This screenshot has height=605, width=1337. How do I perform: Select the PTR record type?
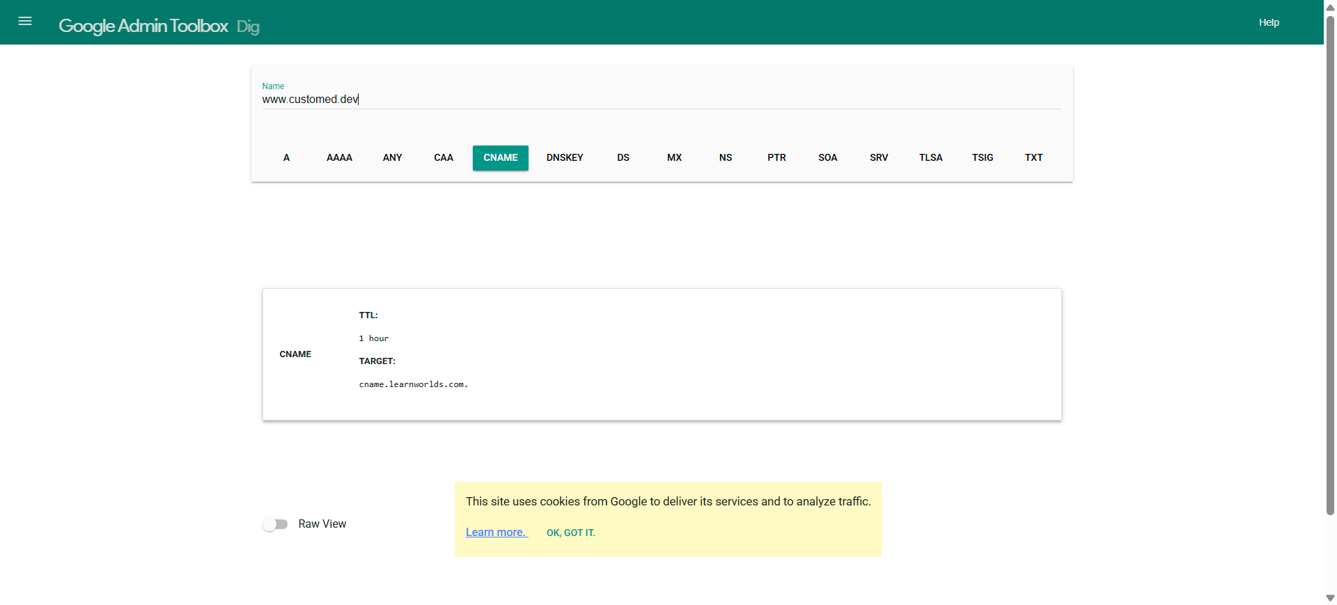[x=776, y=158]
